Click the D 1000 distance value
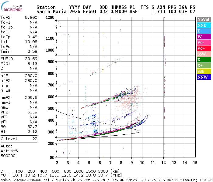 79,171
